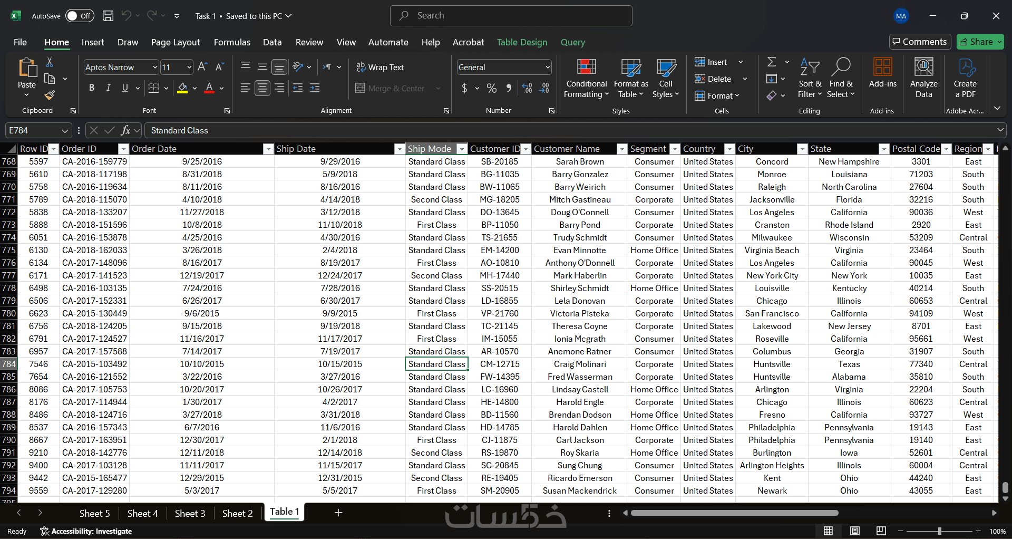1012x539 pixels.
Task: Toggle Align Left
Action: pyautogui.click(x=245, y=88)
